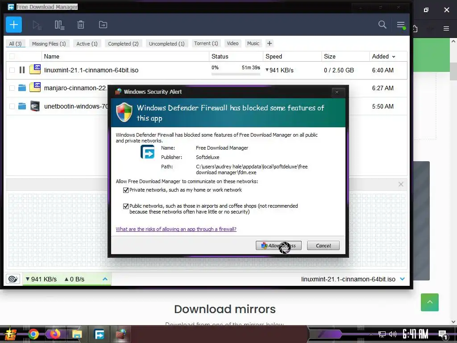
Task: Open the firewall alert taskbar icon
Action: pyautogui.click(x=120, y=334)
